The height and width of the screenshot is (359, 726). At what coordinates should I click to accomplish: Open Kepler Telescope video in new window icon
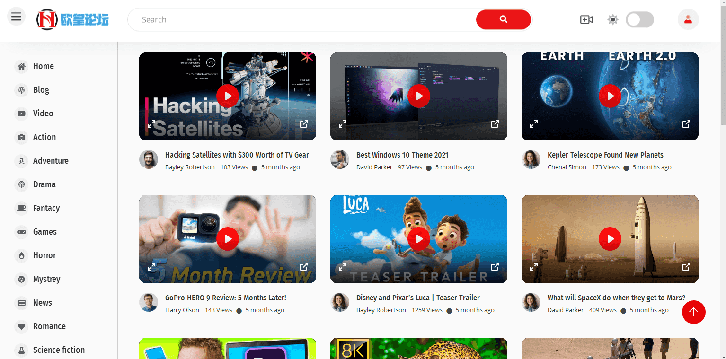coord(686,124)
